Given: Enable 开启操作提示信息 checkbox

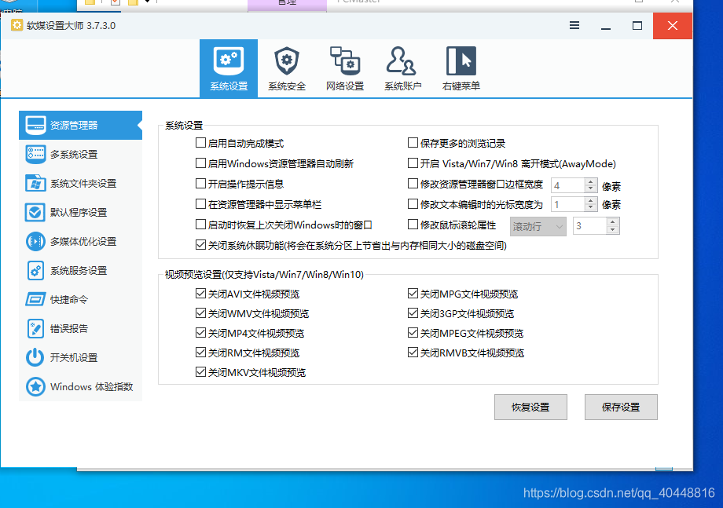Looking at the screenshot, I should (200, 183).
